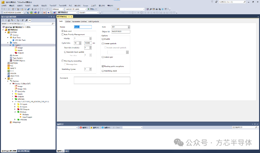Enable Warning by exceeding checkbox
260x153 pixels.
(62, 61)
